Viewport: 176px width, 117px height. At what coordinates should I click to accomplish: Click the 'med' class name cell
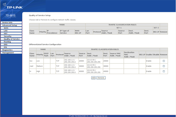[x=33, y=66]
